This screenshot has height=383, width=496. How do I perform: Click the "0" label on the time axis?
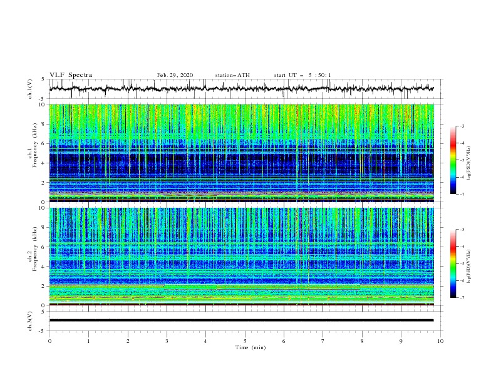tap(49, 341)
